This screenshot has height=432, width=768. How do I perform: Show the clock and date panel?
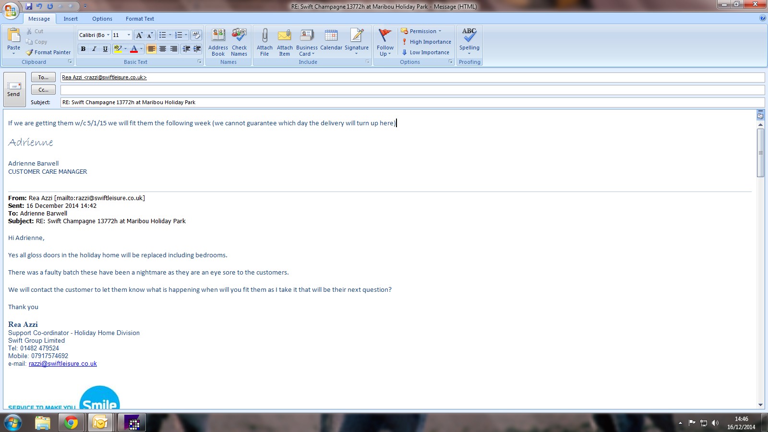(741, 423)
